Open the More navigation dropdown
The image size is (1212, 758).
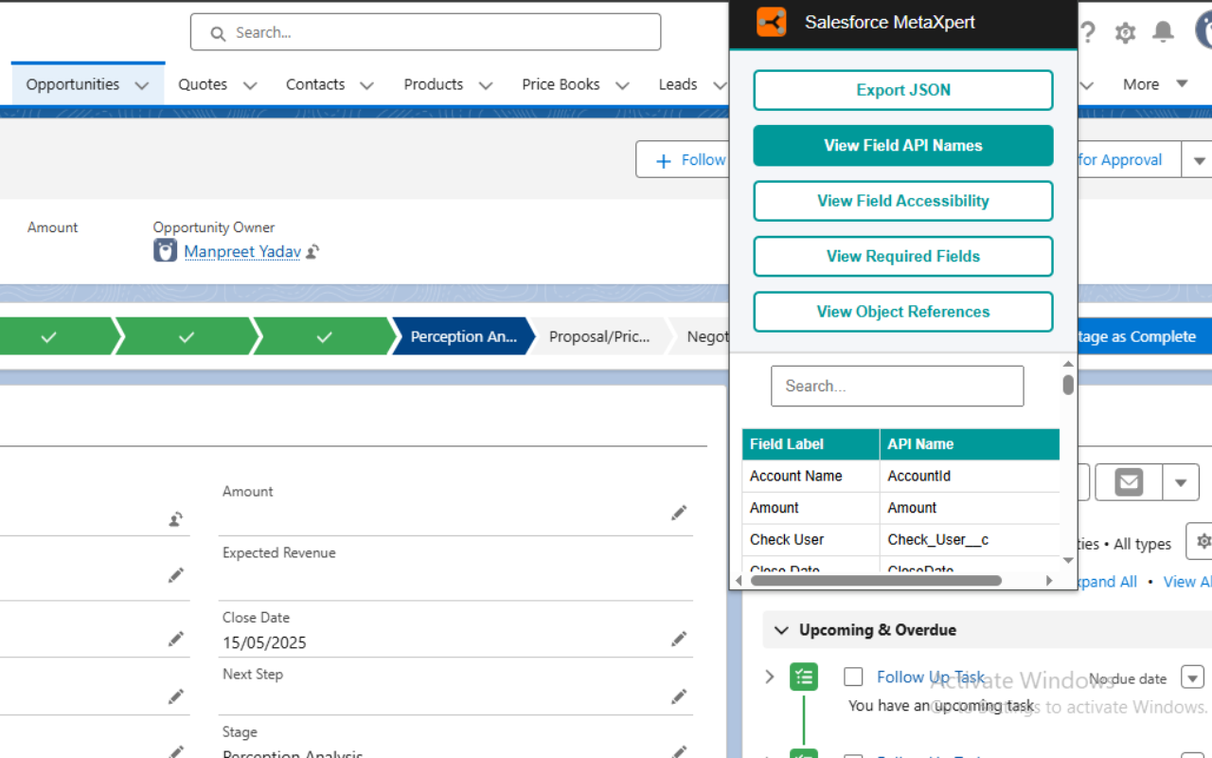tap(1155, 84)
